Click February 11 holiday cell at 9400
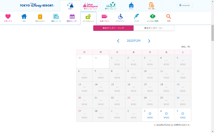This screenshot has width=214, height=133. pos(167,75)
